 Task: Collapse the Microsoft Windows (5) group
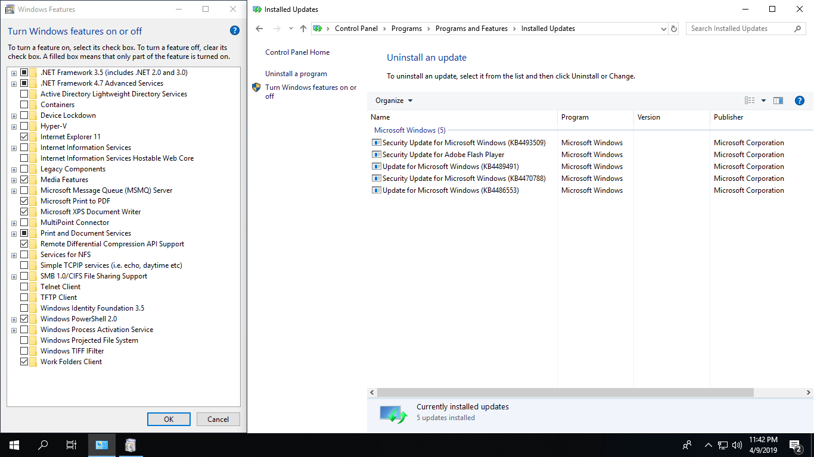pyautogui.click(x=409, y=130)
